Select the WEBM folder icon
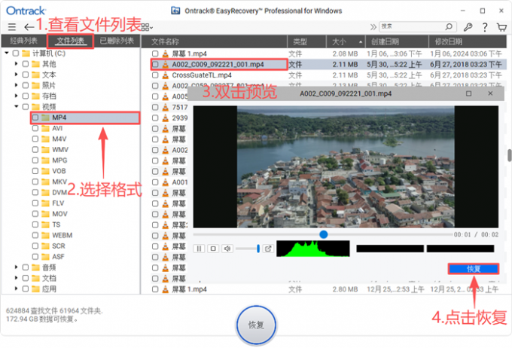Image resolution: width=512 pixels, height=348 pixels. click(x=46, y=235)
